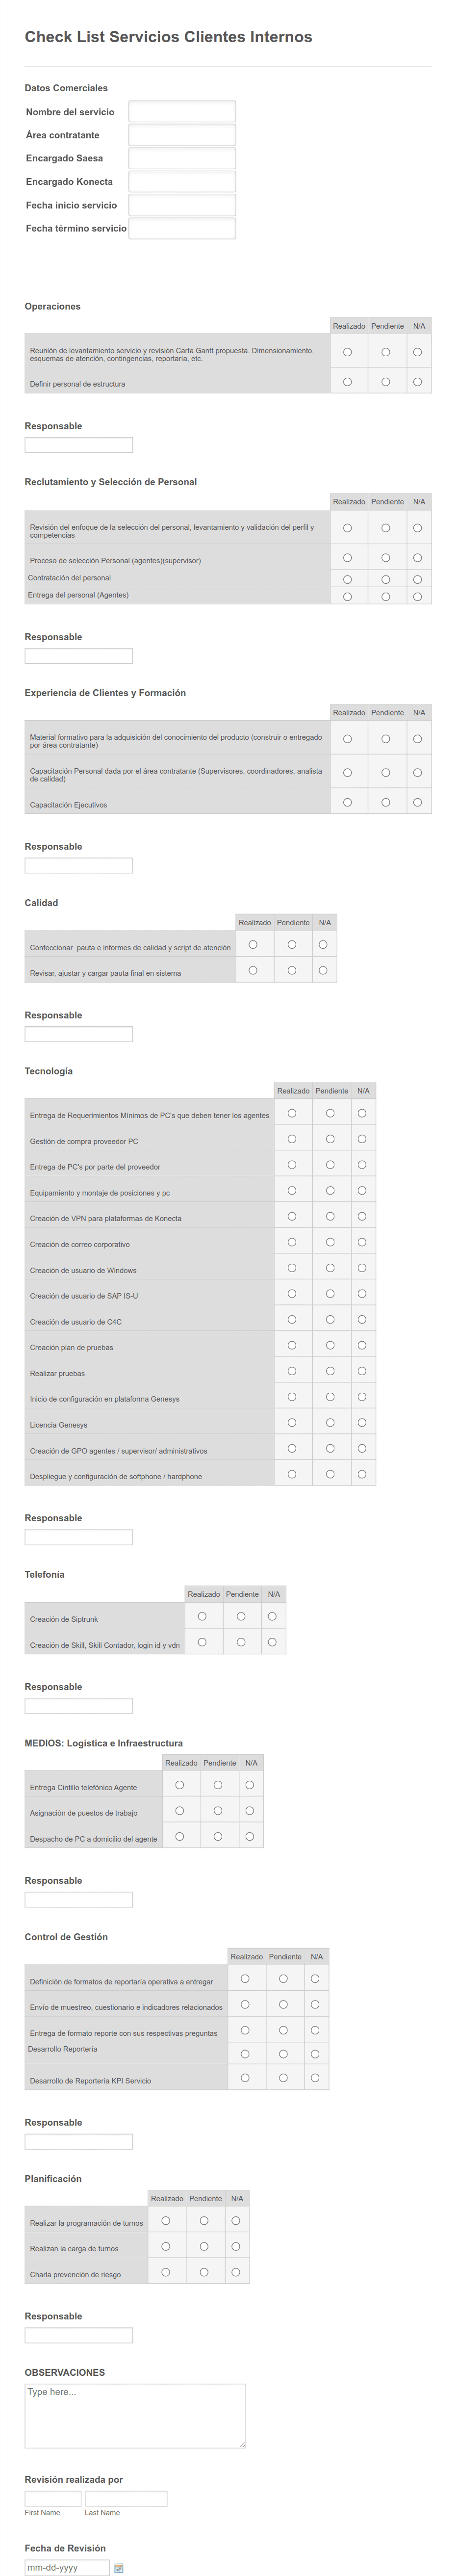Set 'Contratación del personal' to Pendiente
This screenshot has height=2576, width=456.
click(385, 579)
